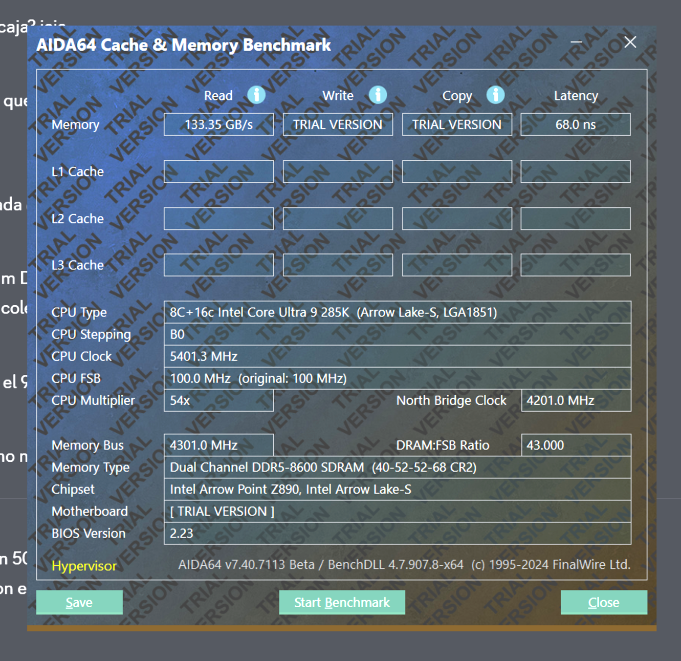Image resolution: width=681 pixels, height=661 pixels.
Task: Click the empty L1 Cache Read field
Action: (x=218, y=172)
